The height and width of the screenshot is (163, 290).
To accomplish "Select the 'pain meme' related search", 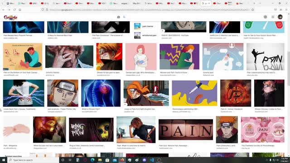I will pos(145,26).
